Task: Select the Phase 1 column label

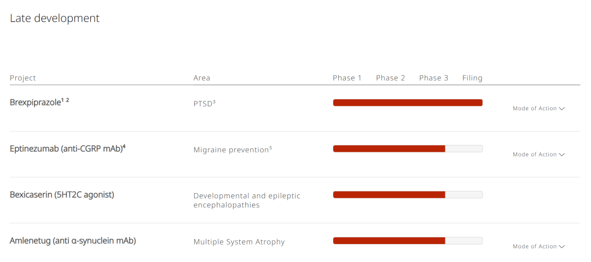Action: (347, 78)
